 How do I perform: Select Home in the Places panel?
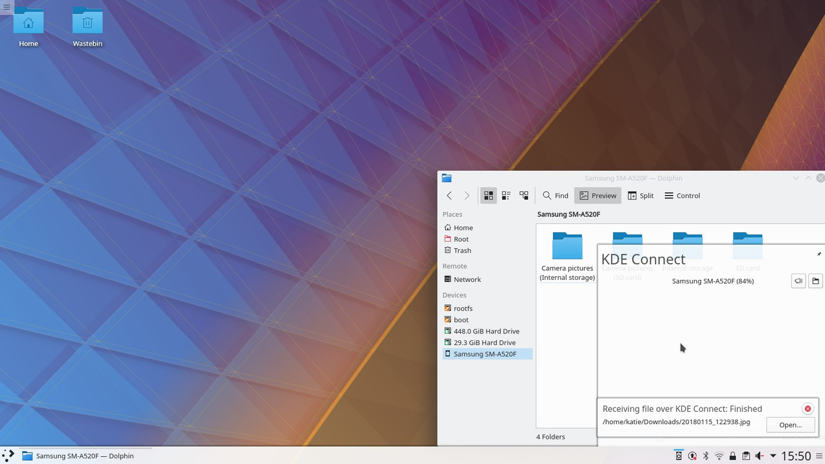pyautogui.click(x=487, y=228)
